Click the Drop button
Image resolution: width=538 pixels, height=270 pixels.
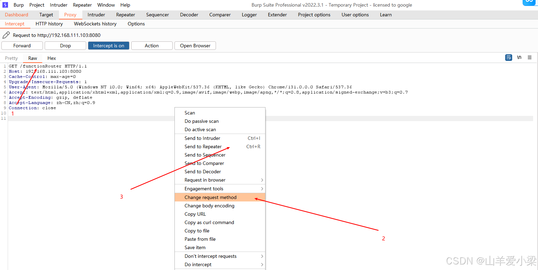(65, 46)
